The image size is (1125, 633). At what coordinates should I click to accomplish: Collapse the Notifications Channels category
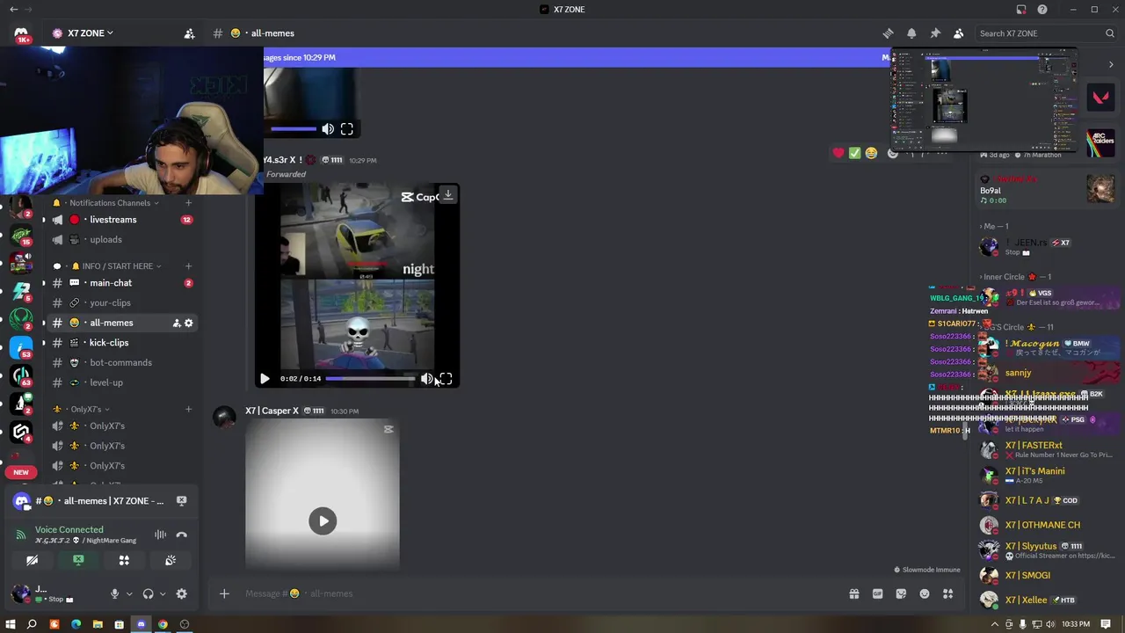click(x=110, y=203)
